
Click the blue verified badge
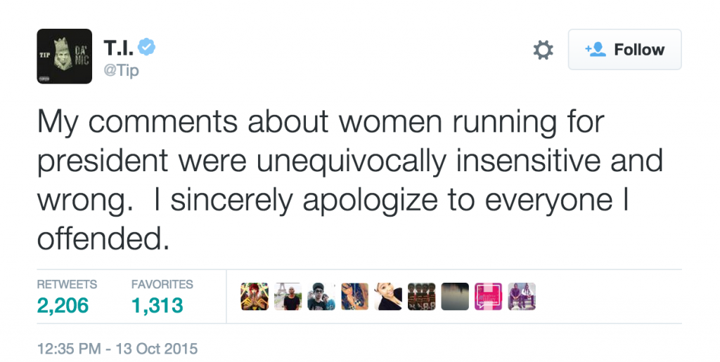coord(146,48)
